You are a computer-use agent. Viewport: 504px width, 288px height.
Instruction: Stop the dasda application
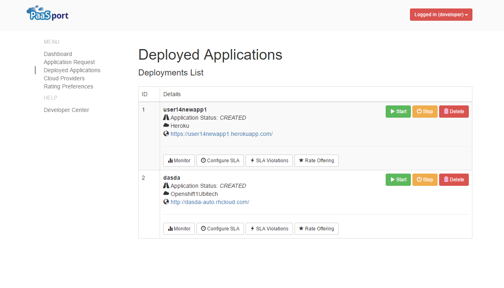click(425, 180)
